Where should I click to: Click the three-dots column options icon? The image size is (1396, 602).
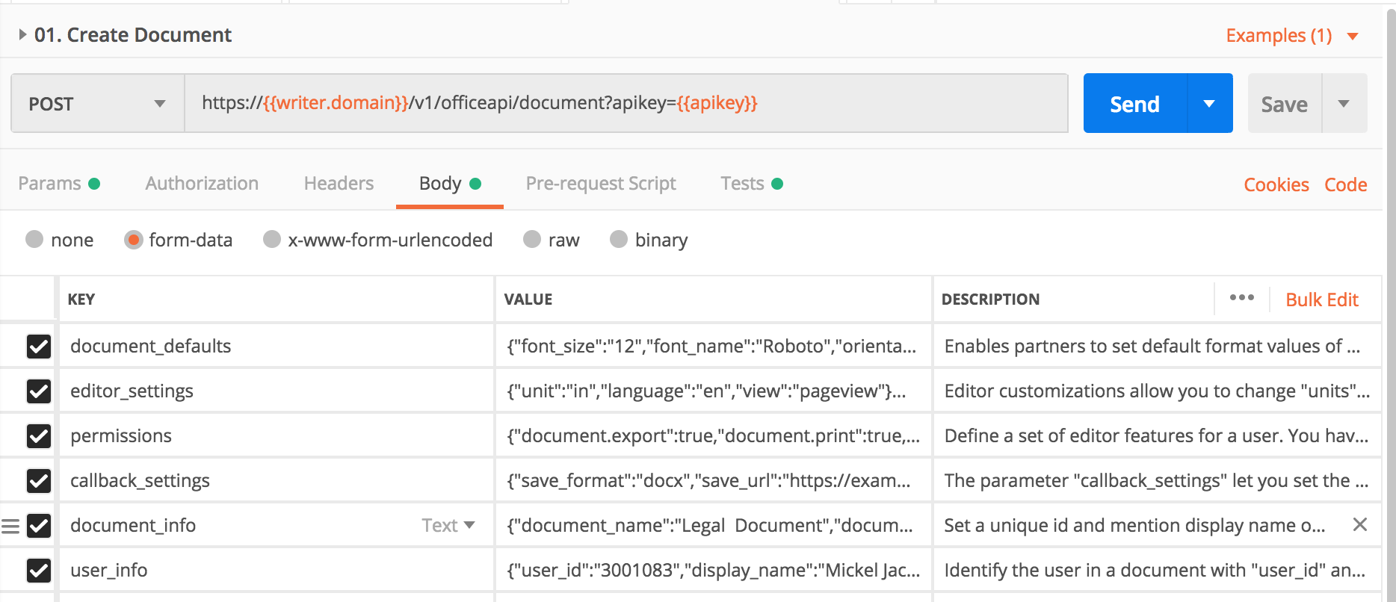point(1241,298)
